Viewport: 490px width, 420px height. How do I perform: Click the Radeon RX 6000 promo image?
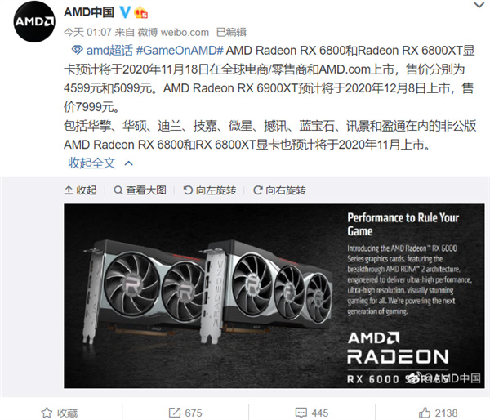274,296
